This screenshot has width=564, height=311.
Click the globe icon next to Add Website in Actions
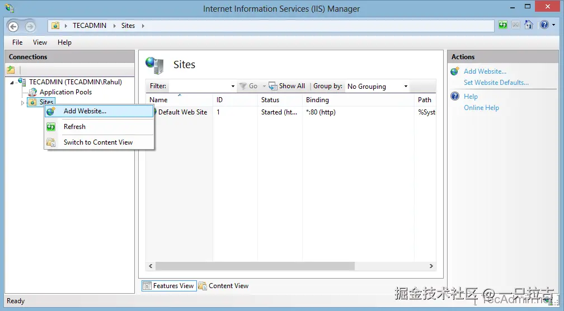455,71
